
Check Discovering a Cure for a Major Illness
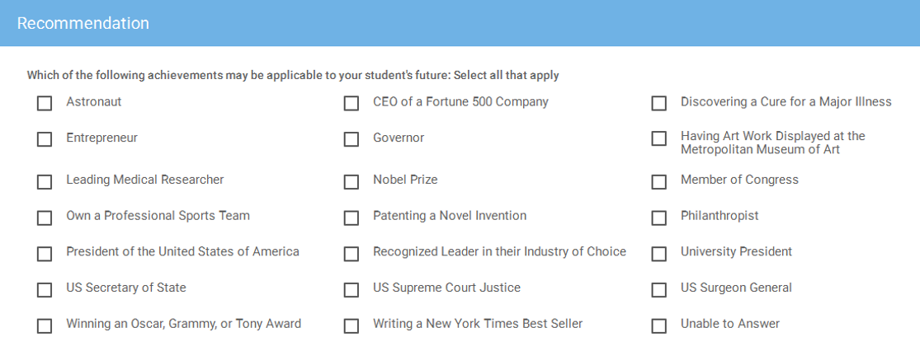658,104
